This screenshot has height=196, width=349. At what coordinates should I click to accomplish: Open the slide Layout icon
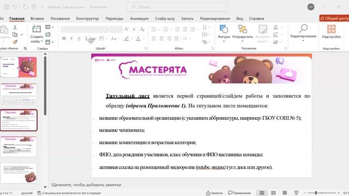(x=48, y=27)
